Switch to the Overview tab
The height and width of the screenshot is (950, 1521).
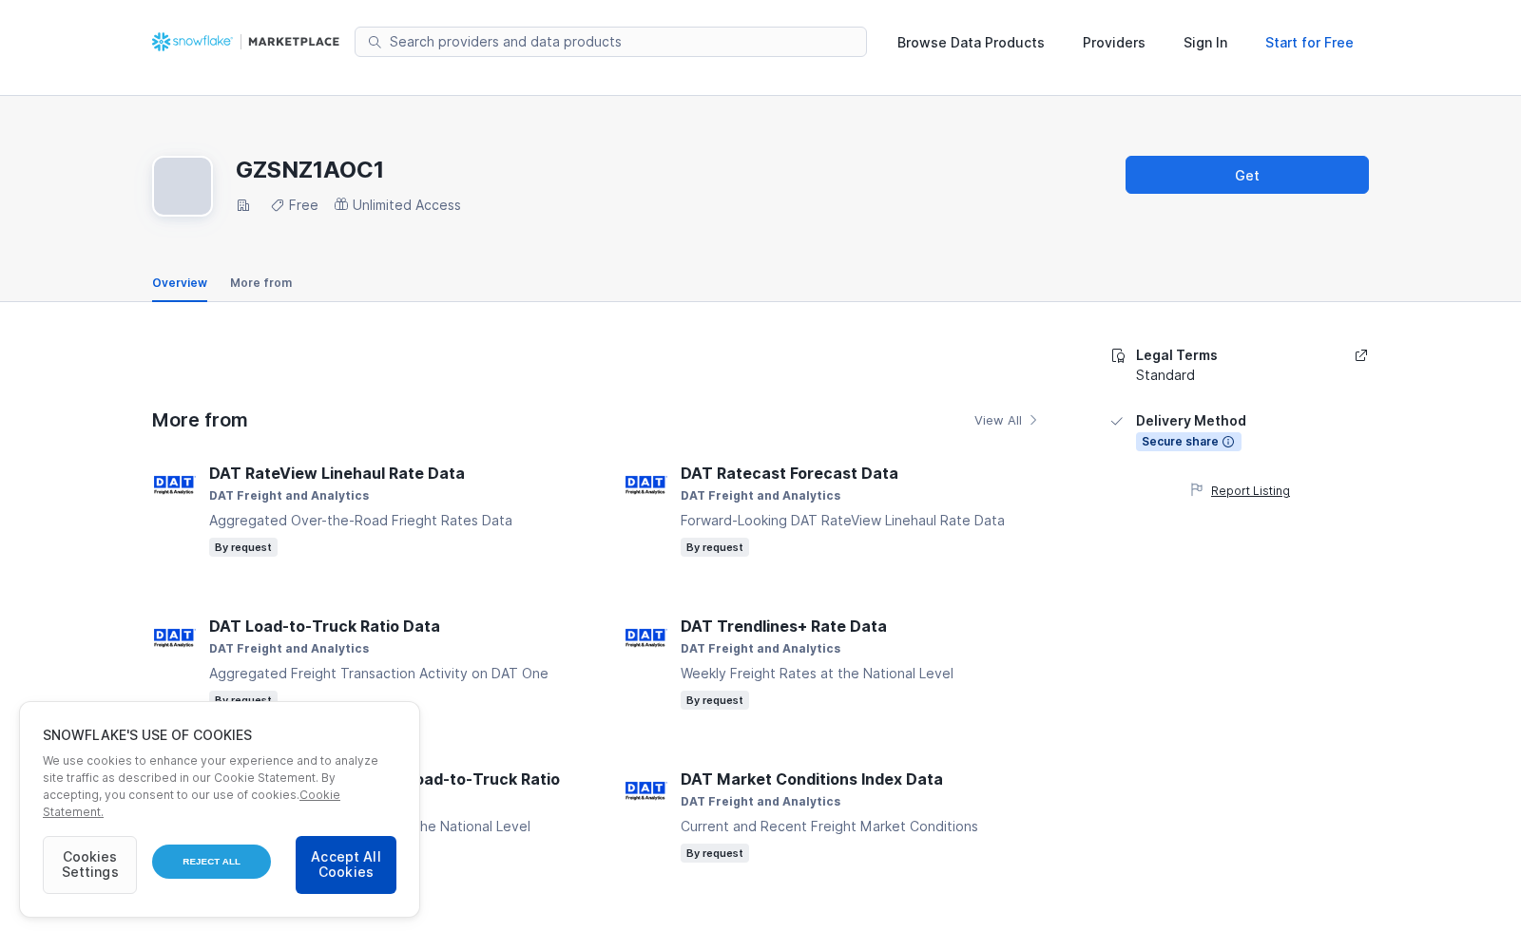click(180, 283)
